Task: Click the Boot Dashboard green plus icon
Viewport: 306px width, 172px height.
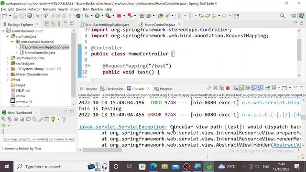Action: point(3,125)
